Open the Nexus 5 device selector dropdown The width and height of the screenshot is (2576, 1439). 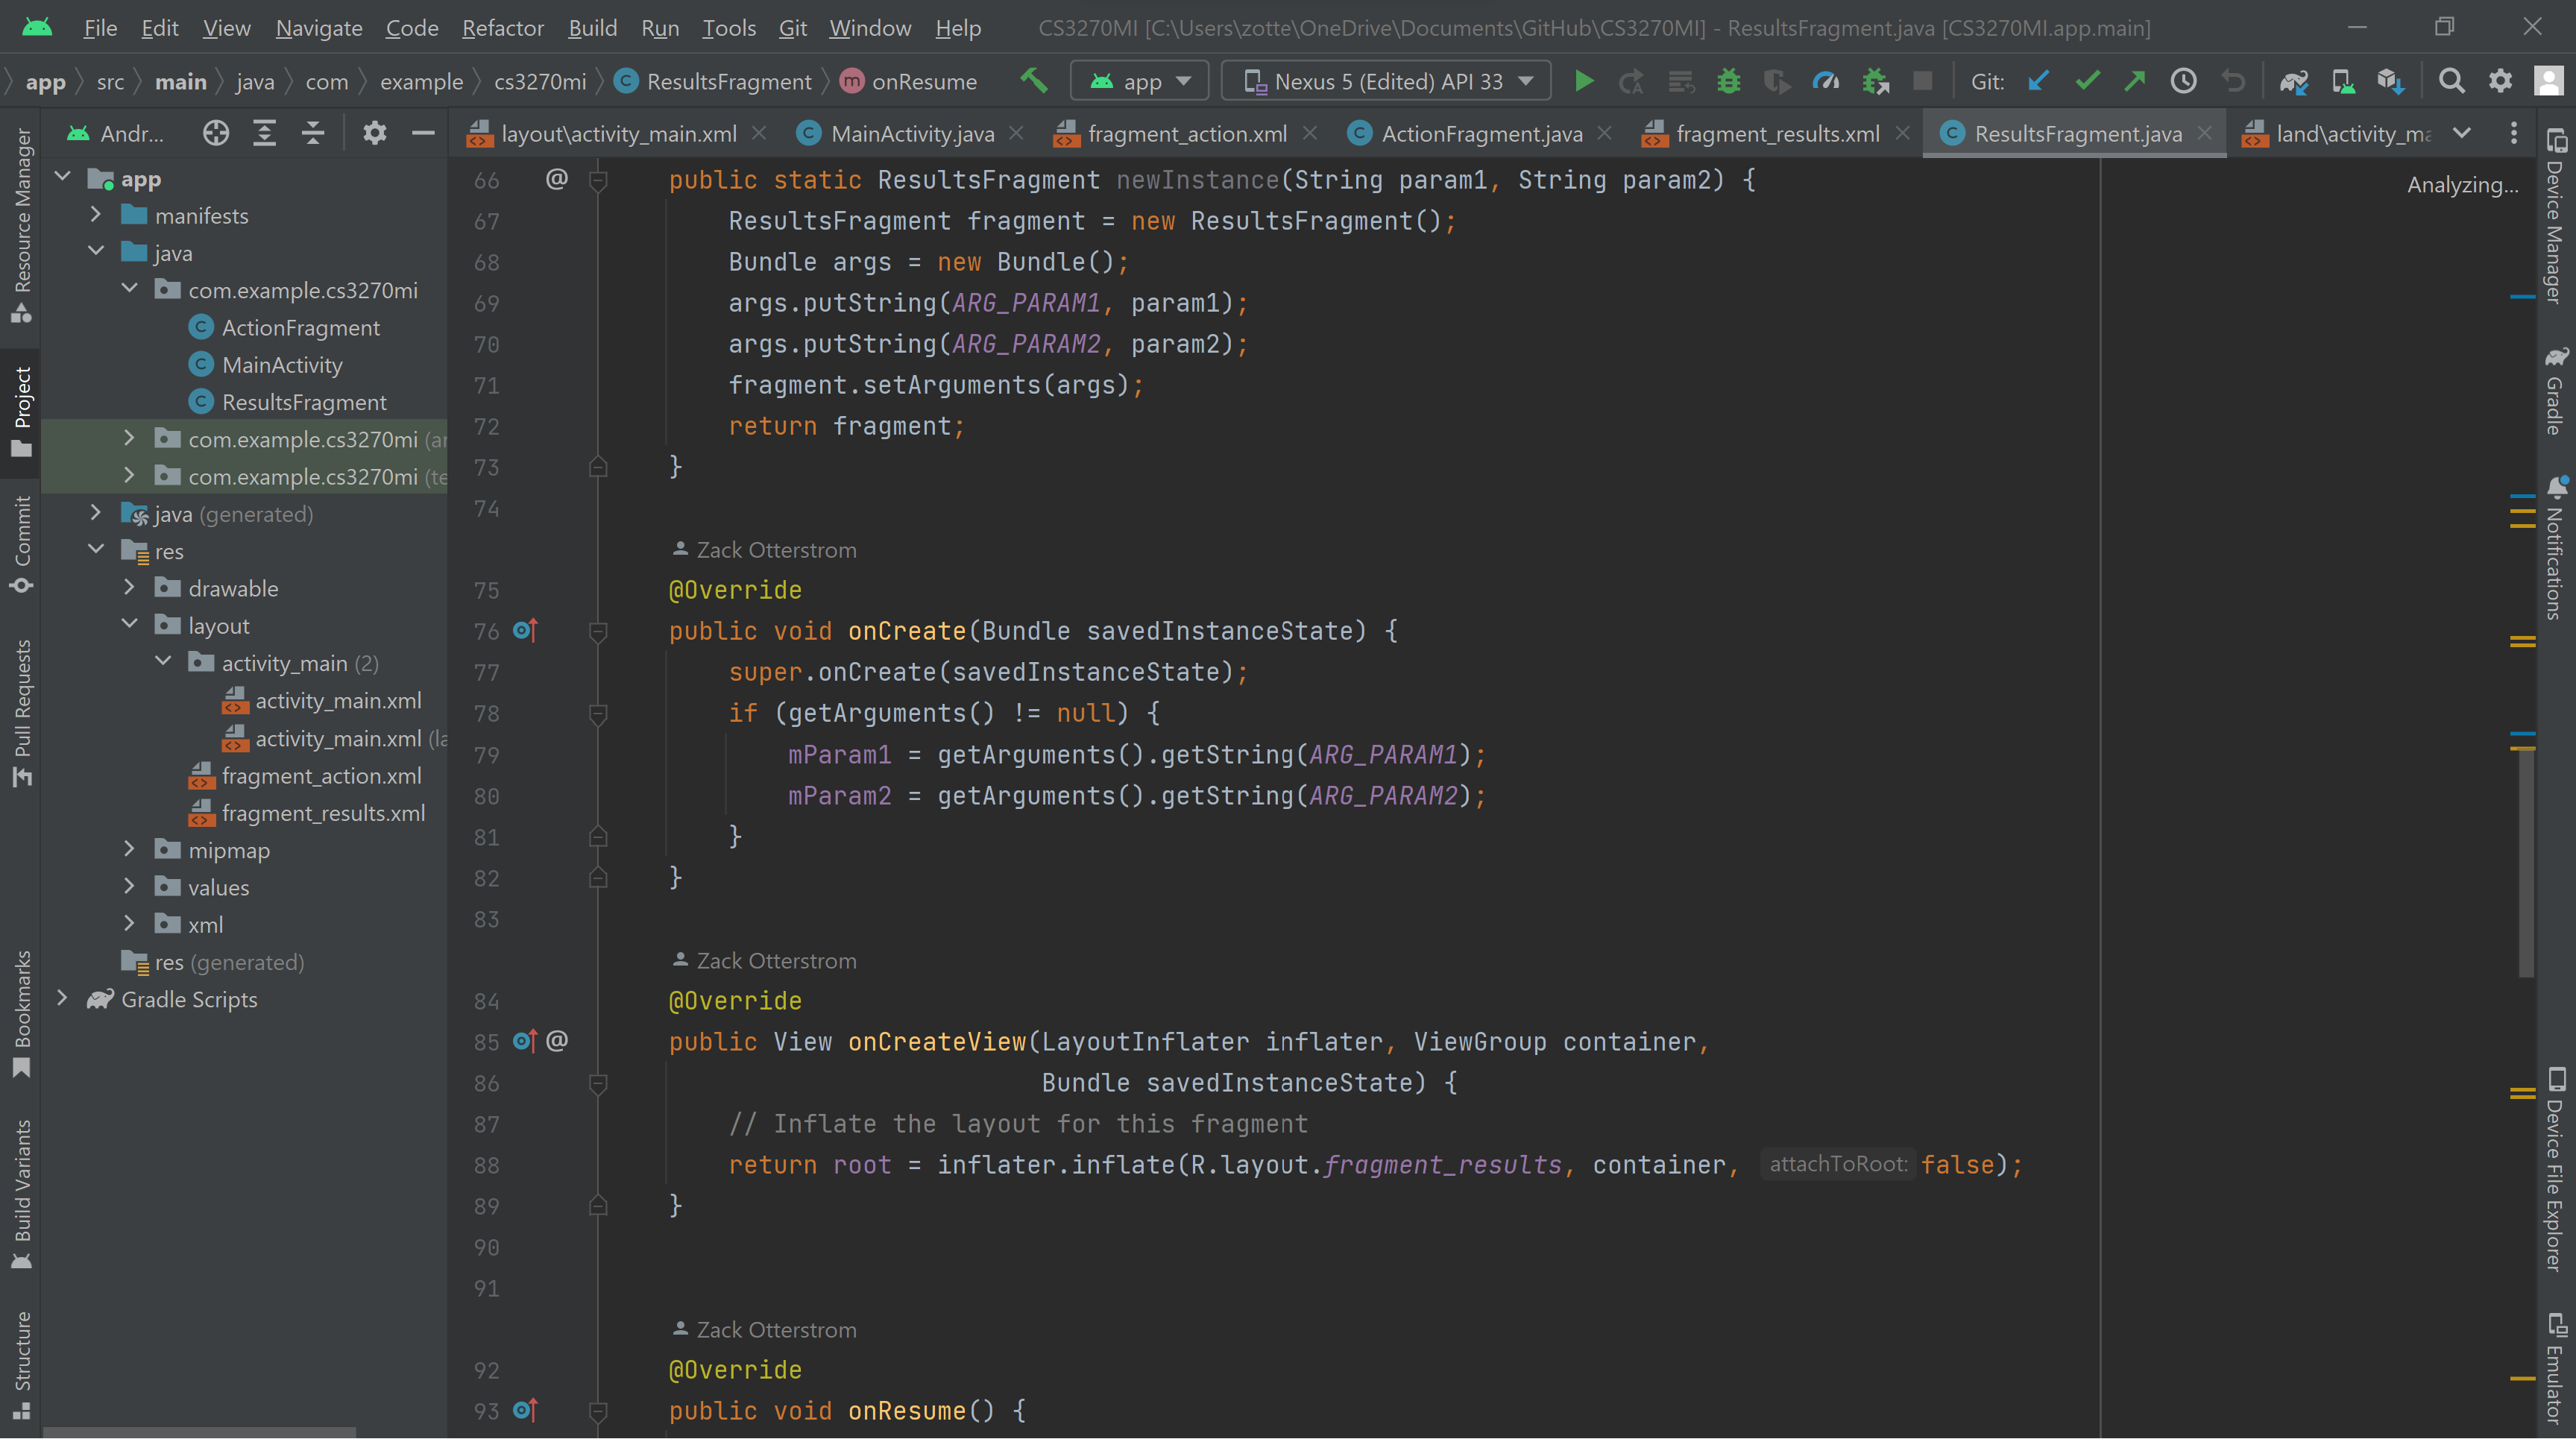(1386, 81)
